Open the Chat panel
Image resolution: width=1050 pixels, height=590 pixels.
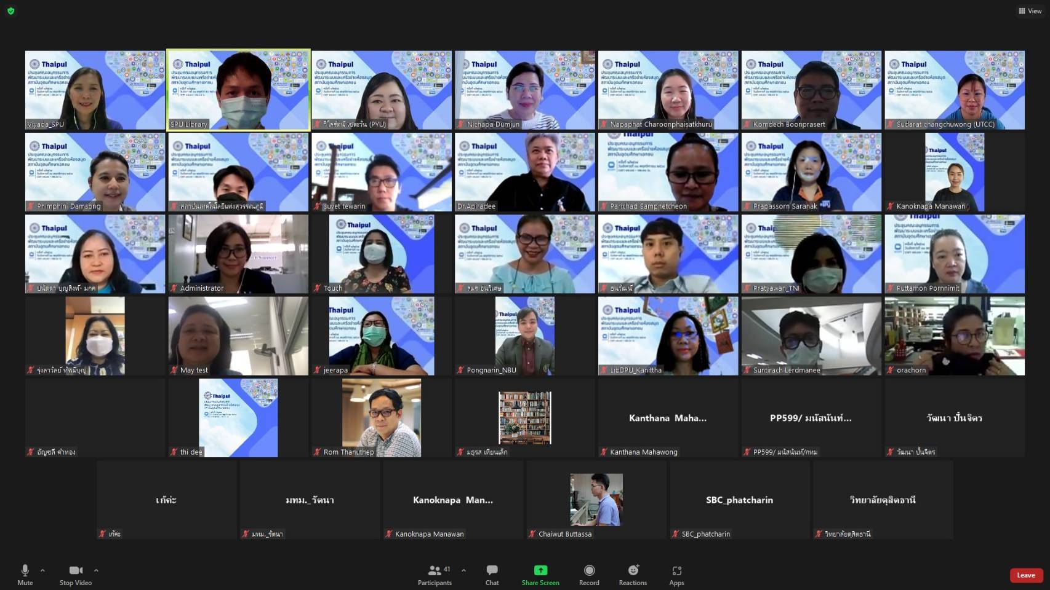coord(492,574)
